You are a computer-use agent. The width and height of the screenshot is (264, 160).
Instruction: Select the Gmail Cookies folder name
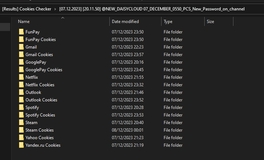click(39, 55)
